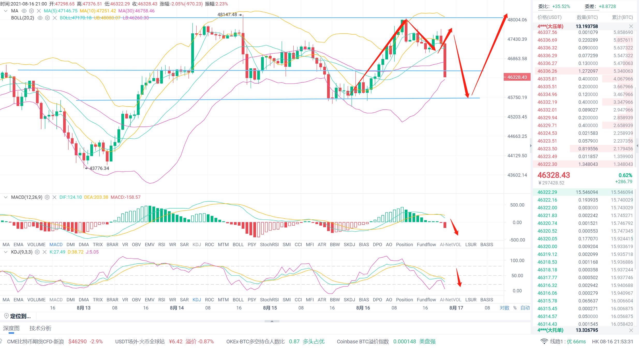Open MA indicator settings hexagon icon
639x348 pixels.
click(x=31, y=11)
